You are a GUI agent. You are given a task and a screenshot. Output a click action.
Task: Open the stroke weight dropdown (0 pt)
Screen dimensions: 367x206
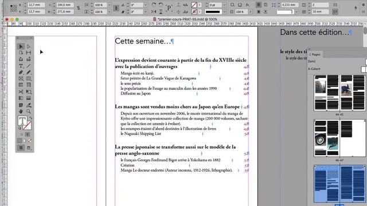(x=224, y=5)
